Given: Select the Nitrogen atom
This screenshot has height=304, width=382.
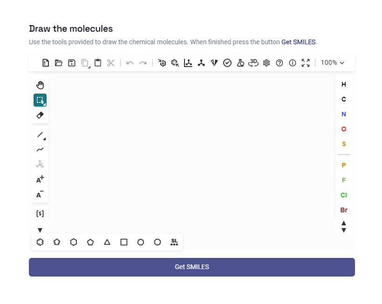Looking at the screenshot, I should point(344,114).
